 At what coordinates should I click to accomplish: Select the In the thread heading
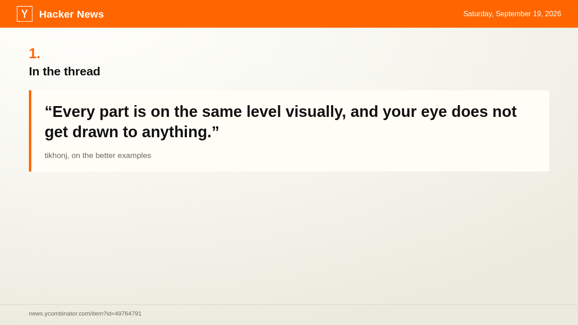(65, 71)
